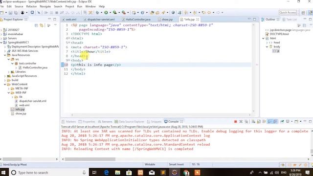The image size is (313, 176).
Task: Click the Java EE perspective icon at top right
Action: [311, 13]
